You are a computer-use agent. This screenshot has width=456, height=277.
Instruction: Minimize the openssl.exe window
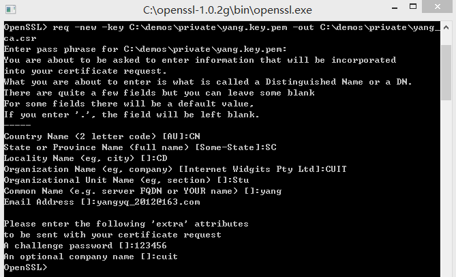tap(395, 8)
